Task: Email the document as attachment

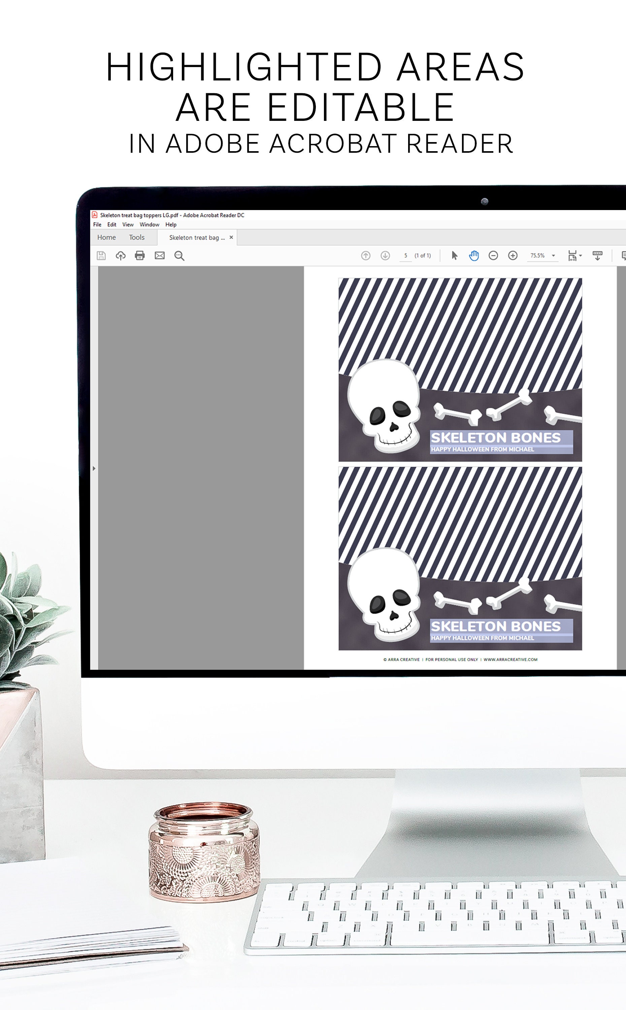Action: pyautogui.click(x=159, y=256)
